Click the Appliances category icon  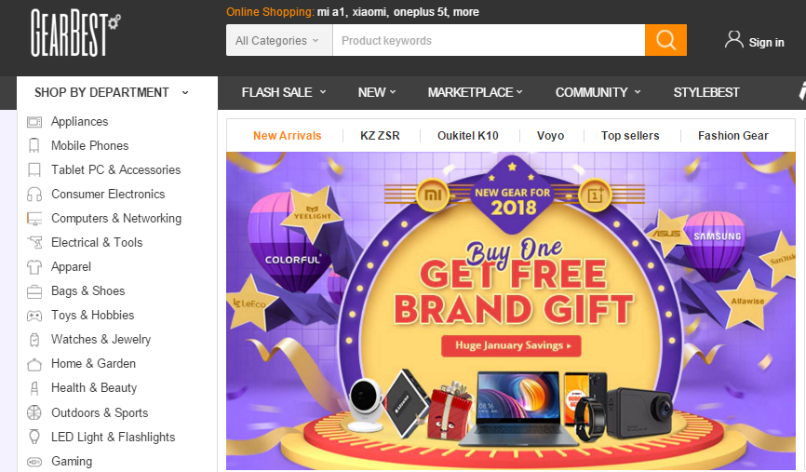click(34, 122)
